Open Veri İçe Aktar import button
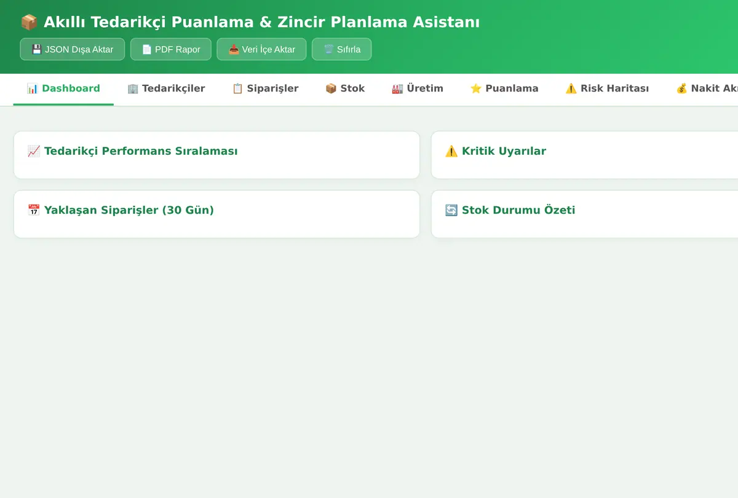 point(261,49)
